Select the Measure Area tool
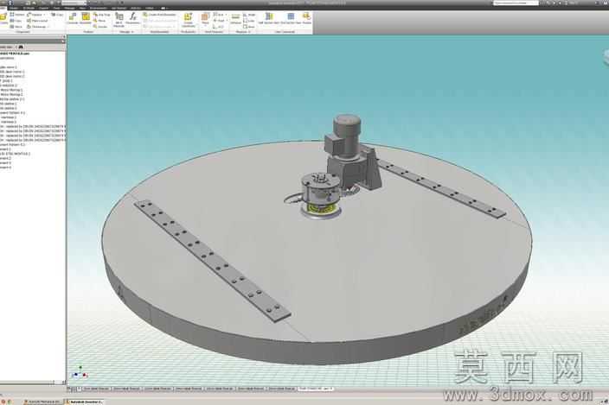The image size is (609, 405). coord(249,27)
